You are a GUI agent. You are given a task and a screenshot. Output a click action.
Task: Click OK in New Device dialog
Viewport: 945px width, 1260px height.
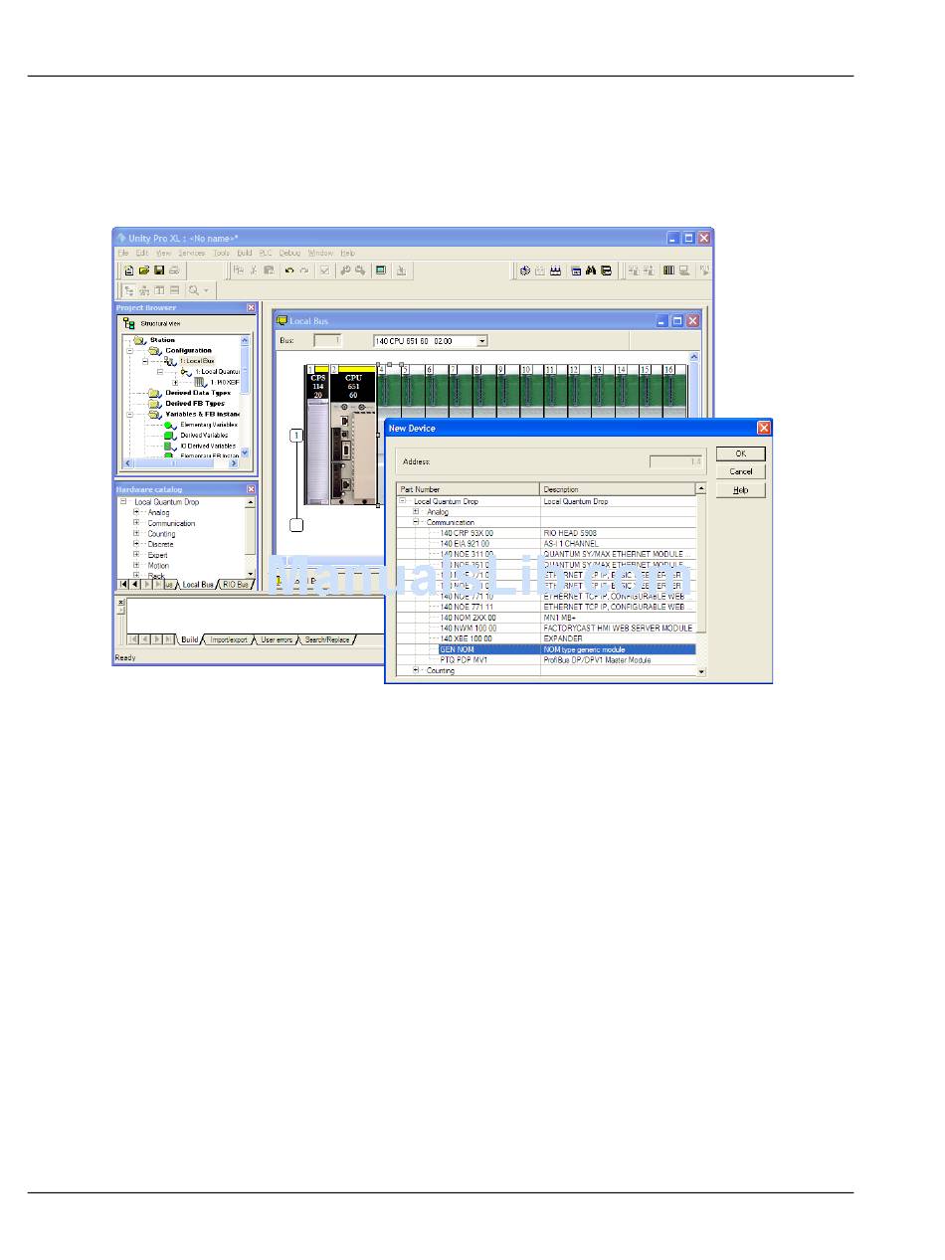click(741, 453)
